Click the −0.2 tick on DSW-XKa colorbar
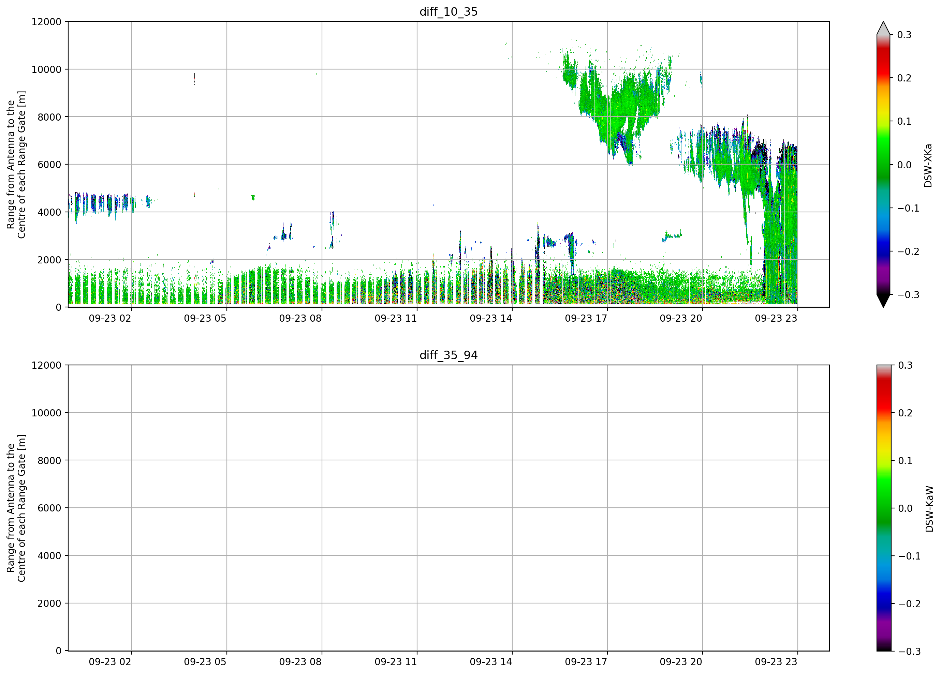 click(x=908, y=251)
